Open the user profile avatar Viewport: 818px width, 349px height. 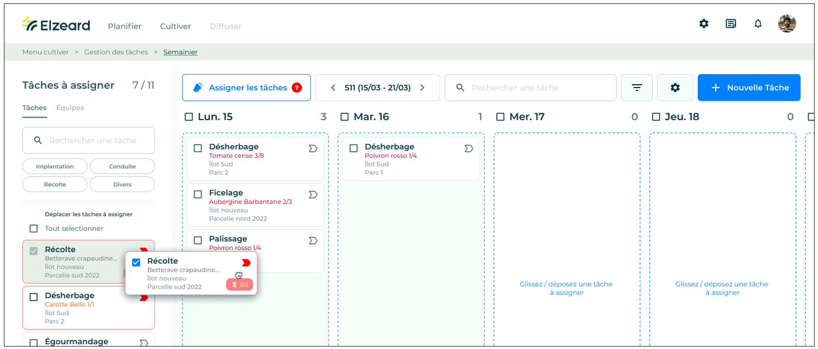coord(787,23)
